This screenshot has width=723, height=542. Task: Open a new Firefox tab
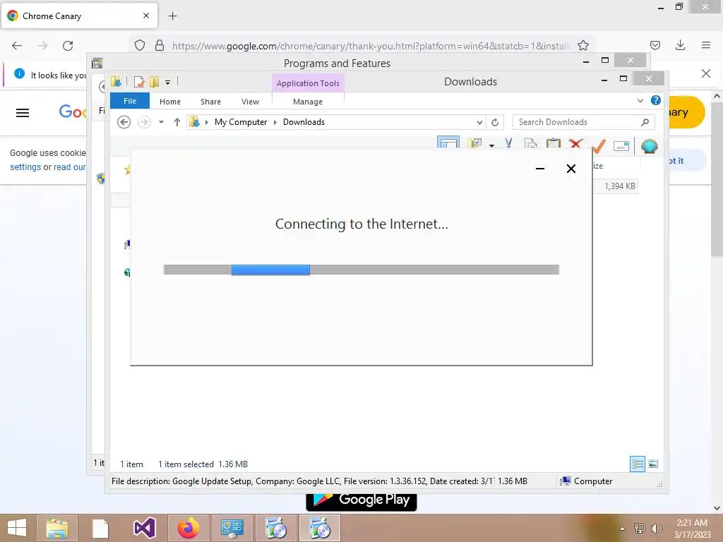(172, 16)
